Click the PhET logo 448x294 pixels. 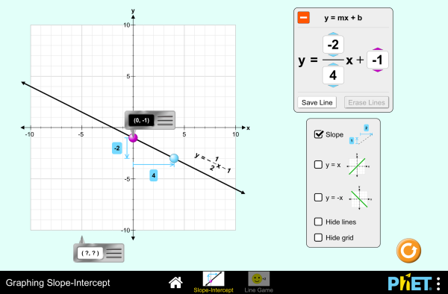click(410, 283)
